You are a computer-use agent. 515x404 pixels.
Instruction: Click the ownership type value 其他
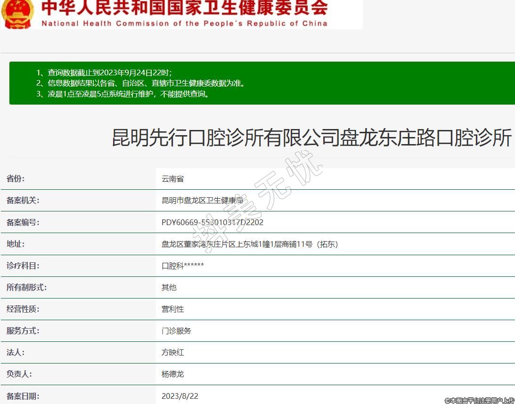pyautogui.click(x=169, y=287)
